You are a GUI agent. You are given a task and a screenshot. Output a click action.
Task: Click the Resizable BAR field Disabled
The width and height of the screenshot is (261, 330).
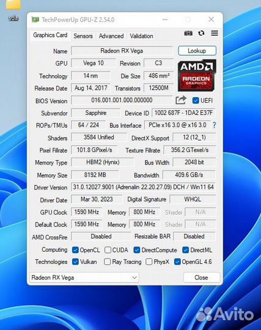194,237
